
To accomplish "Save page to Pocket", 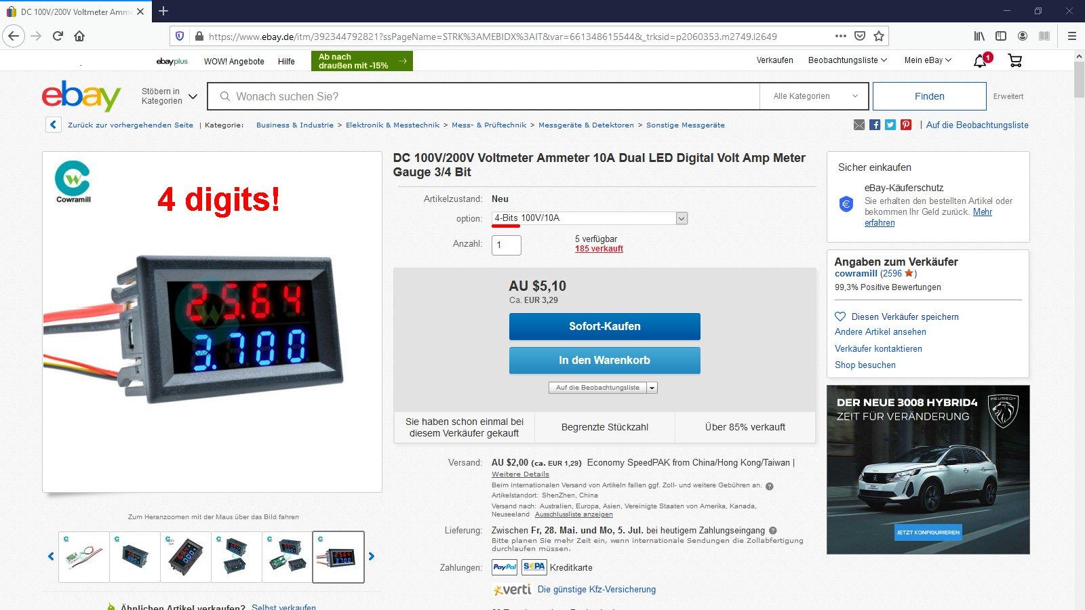I will click(859, 36).
